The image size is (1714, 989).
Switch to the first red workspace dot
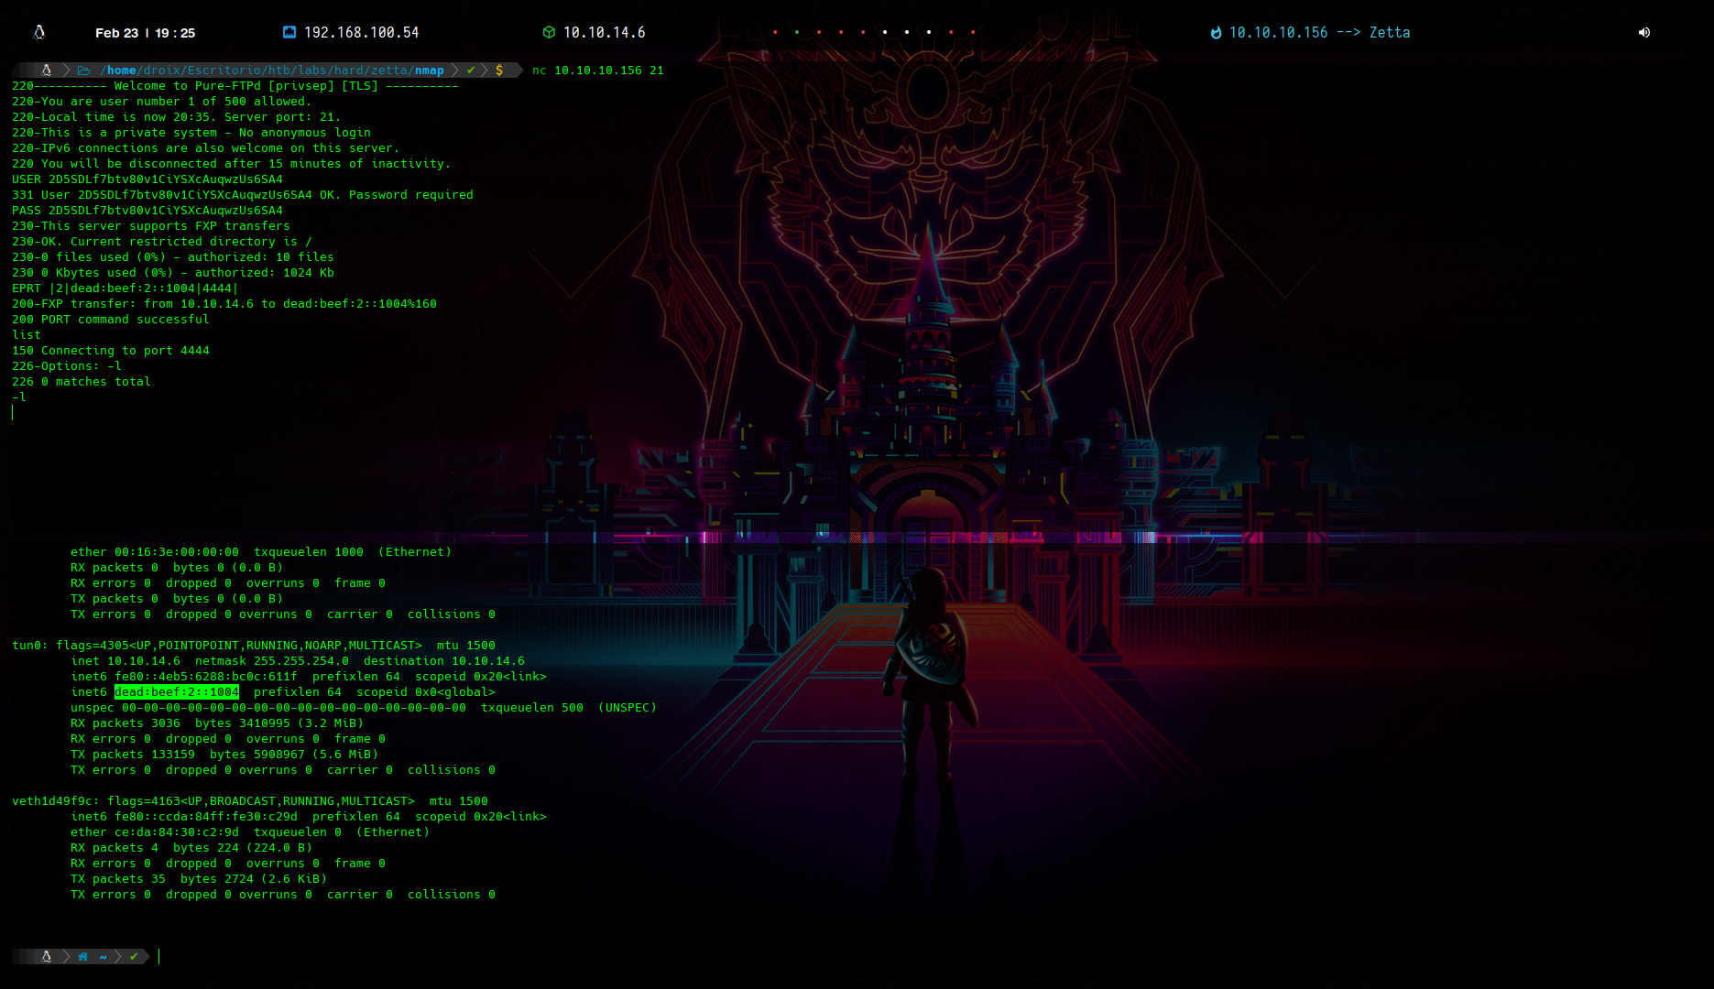pos(775,32)
